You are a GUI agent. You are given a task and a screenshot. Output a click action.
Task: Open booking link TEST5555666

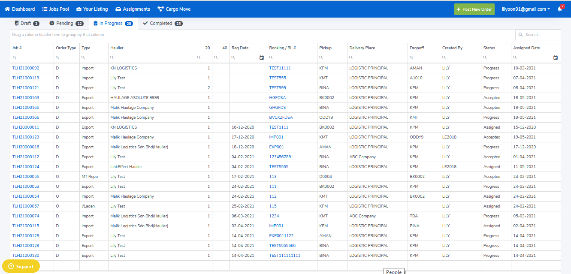pos(282,246)
